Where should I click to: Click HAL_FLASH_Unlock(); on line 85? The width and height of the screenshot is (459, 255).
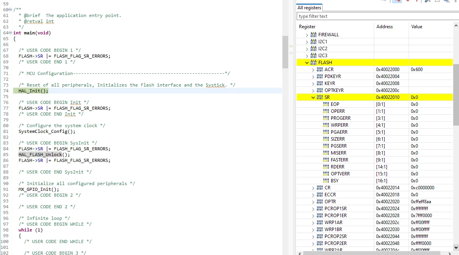44,155
